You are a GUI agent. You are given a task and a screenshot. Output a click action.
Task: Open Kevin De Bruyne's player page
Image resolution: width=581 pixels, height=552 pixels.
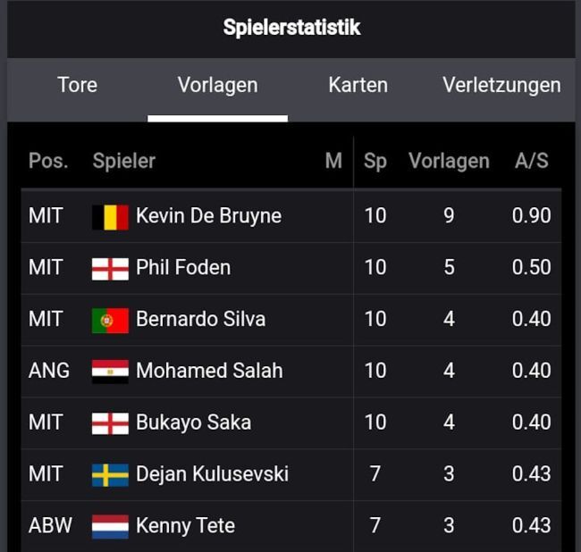pos(208,216)
